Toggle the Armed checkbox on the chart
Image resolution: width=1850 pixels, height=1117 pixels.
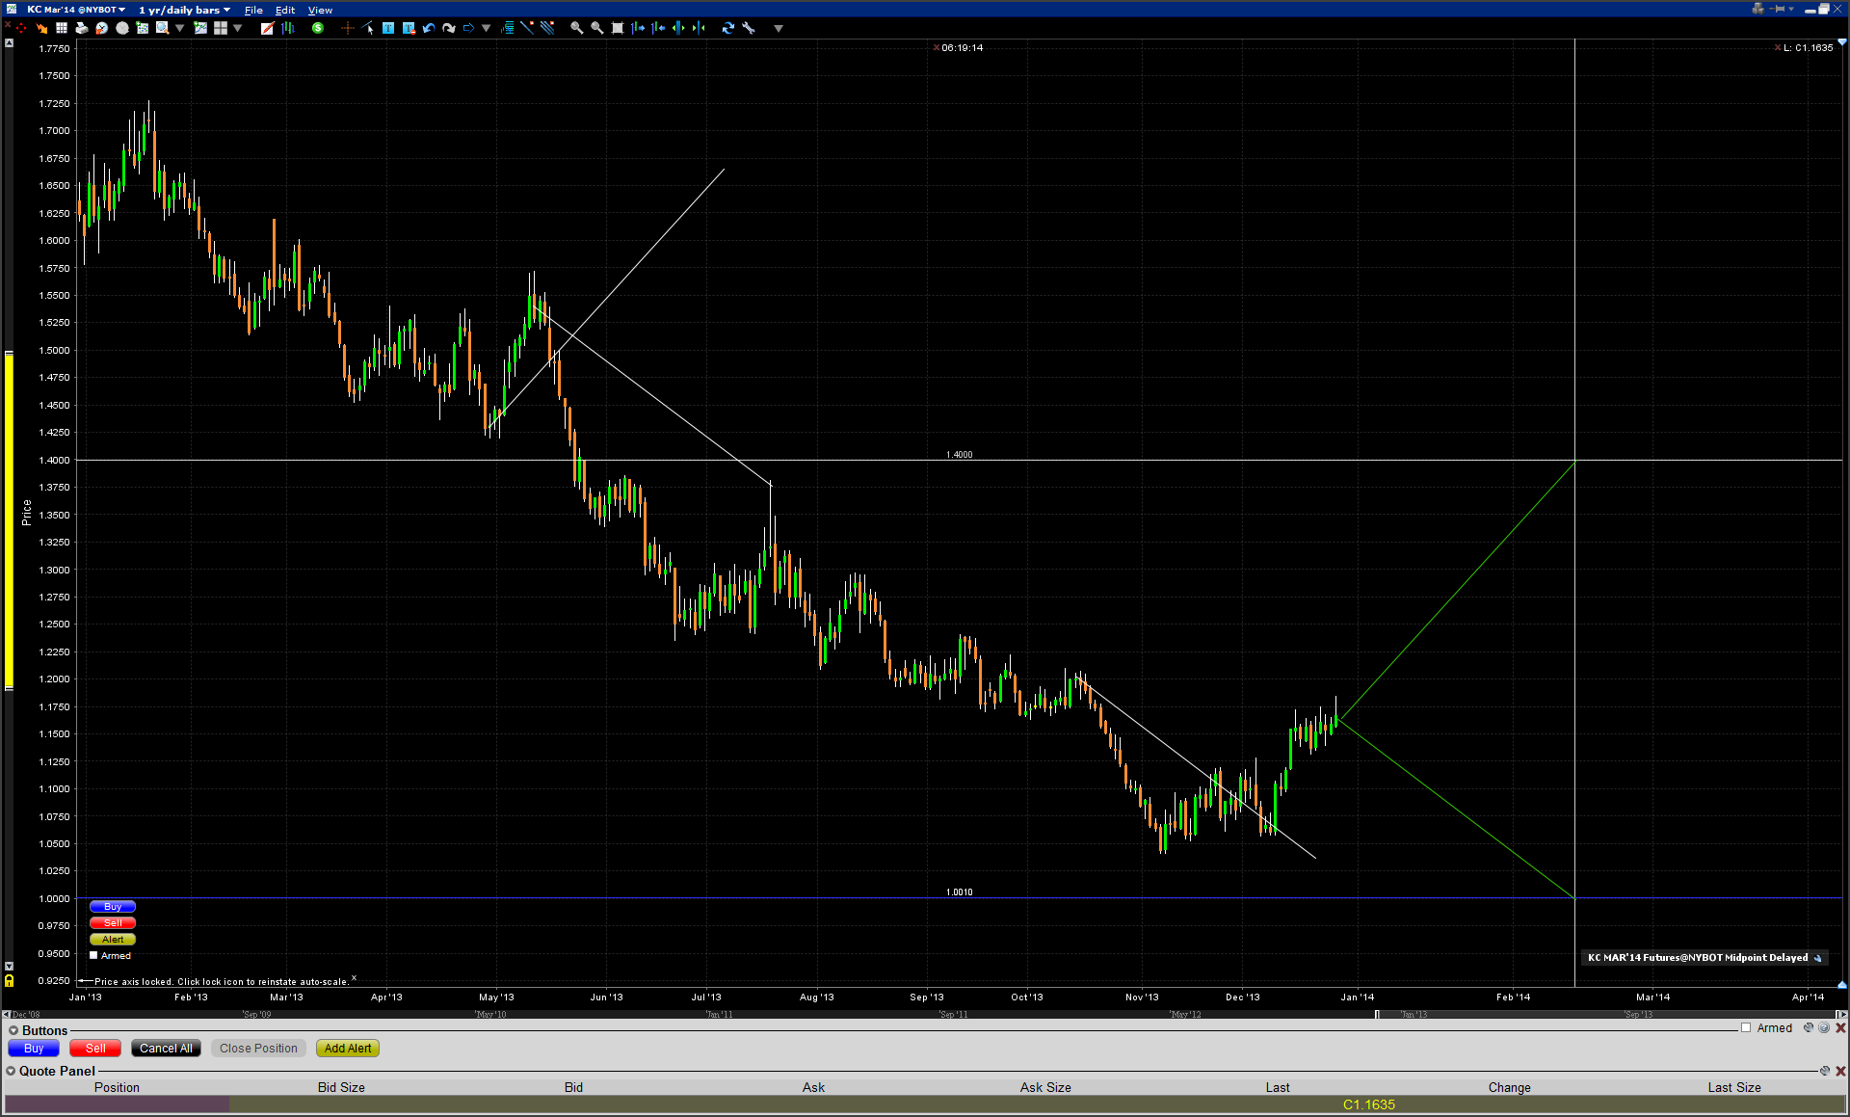(x=93, y=956)
